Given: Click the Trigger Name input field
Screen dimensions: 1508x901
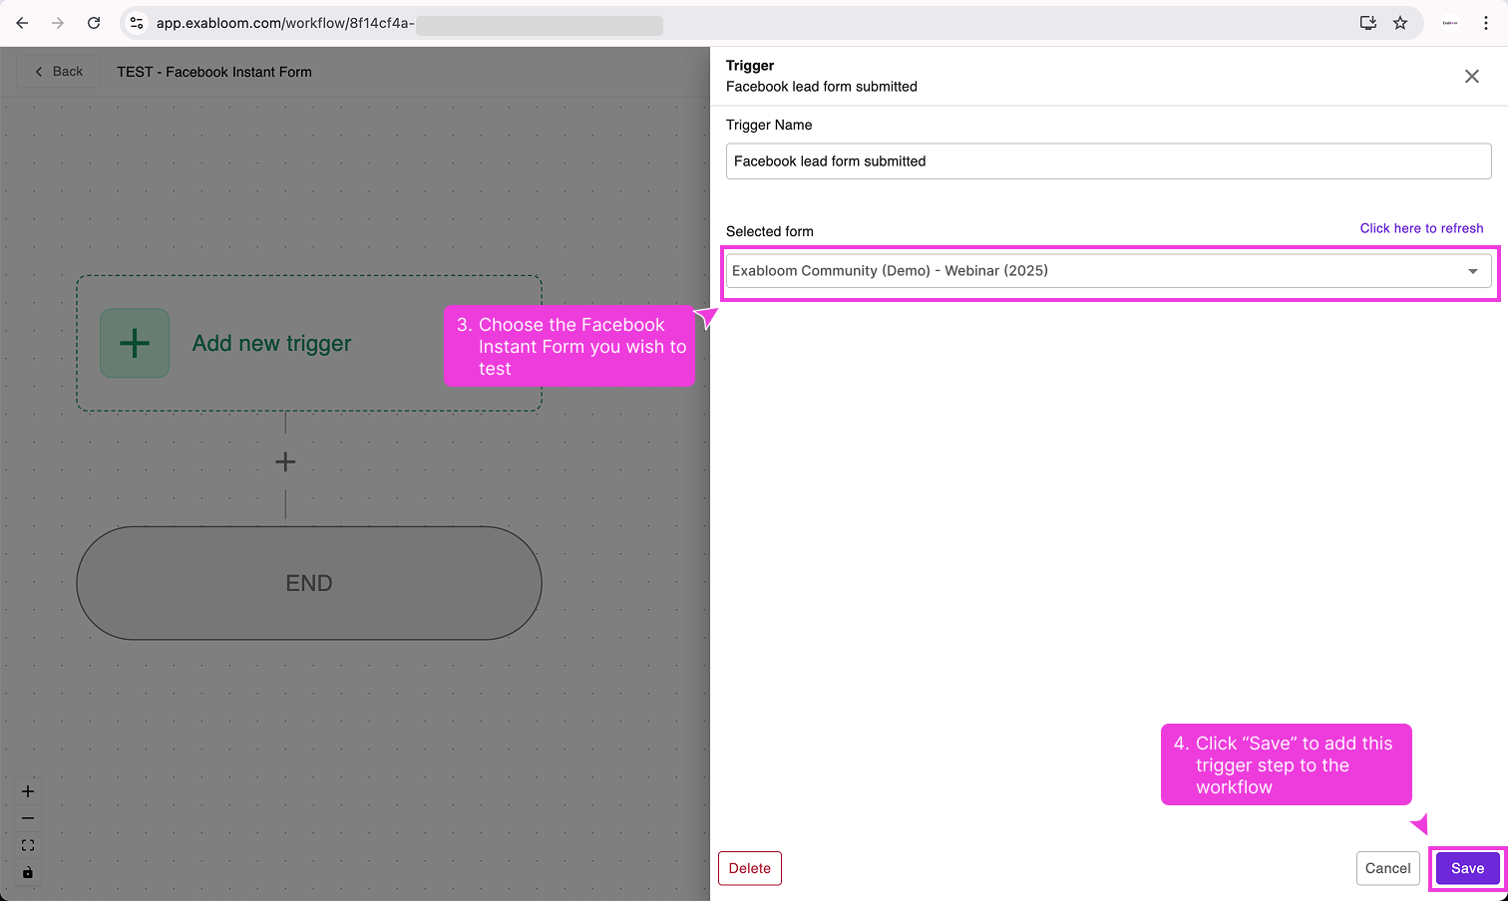Looking at the screenshot, I should (x=1107, y=160).
